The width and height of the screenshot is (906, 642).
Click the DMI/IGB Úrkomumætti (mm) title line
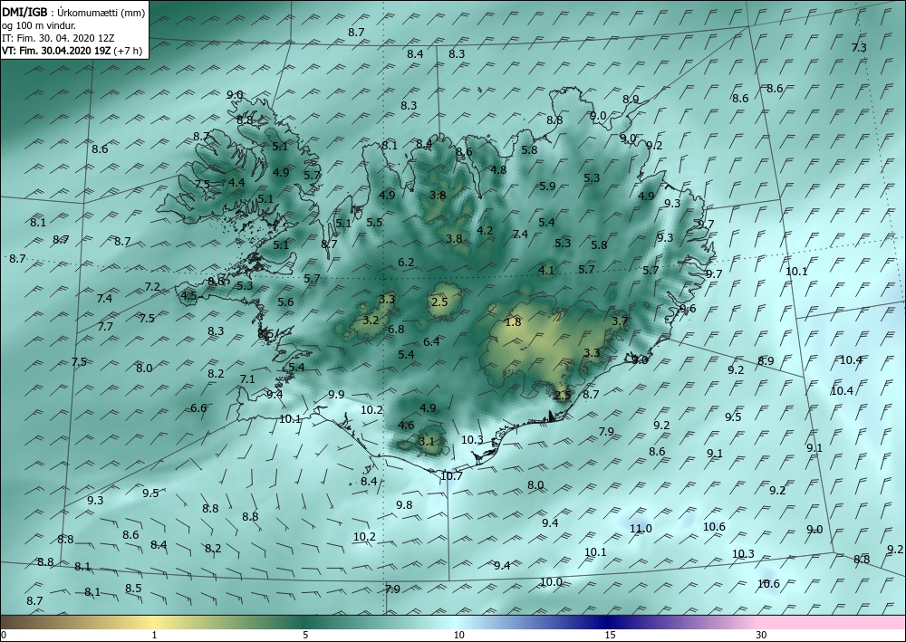click(74, 12)
